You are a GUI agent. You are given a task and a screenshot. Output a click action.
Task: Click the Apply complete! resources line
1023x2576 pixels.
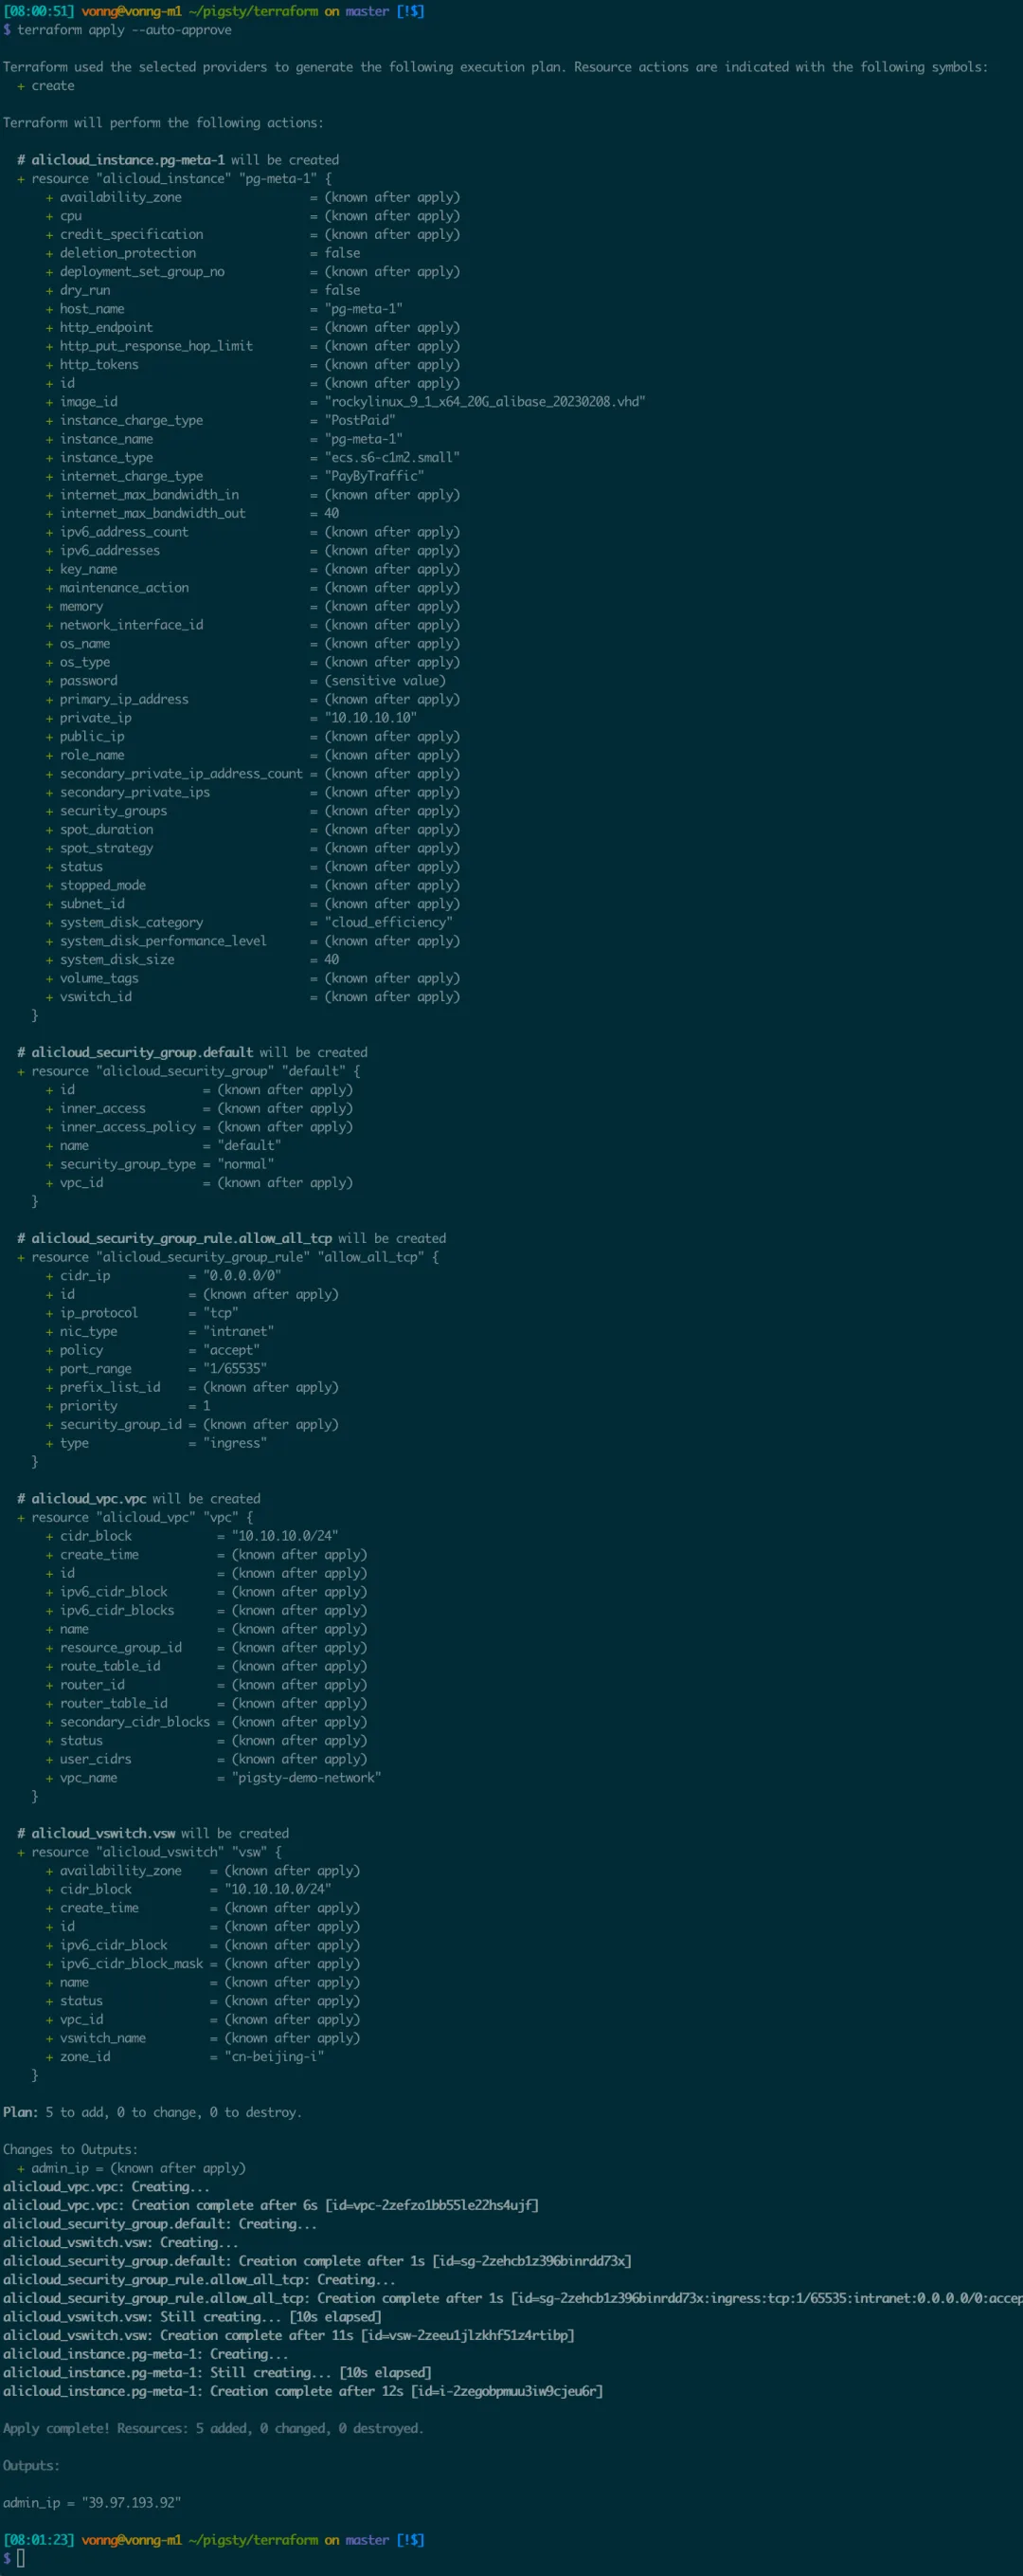tap(213, 2429)
